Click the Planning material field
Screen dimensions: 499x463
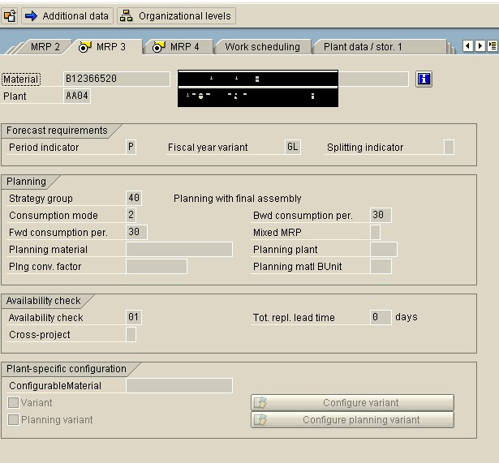coord(179,249)
